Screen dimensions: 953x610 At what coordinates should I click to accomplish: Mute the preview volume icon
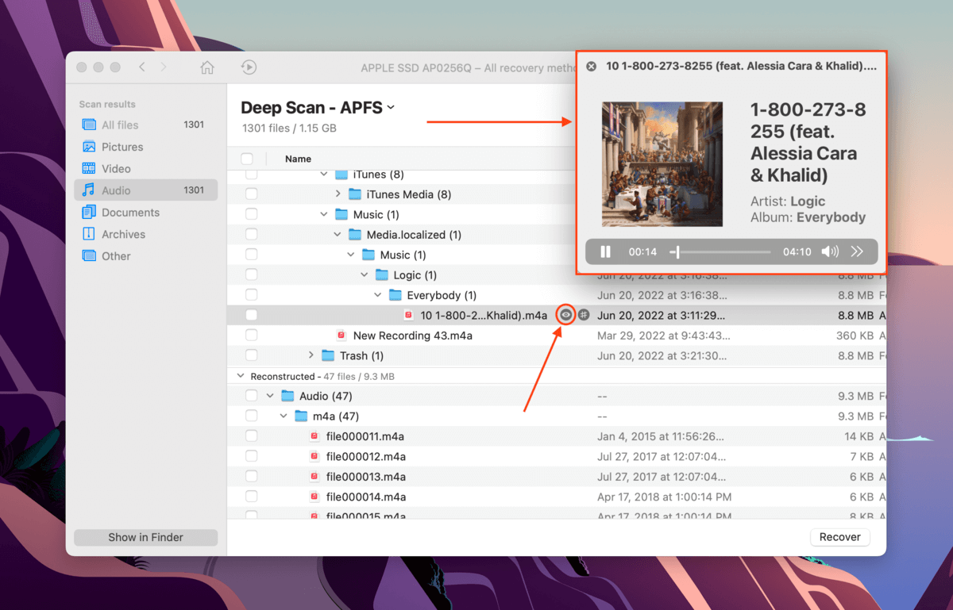pyautogui.click(x=830, y=251)
